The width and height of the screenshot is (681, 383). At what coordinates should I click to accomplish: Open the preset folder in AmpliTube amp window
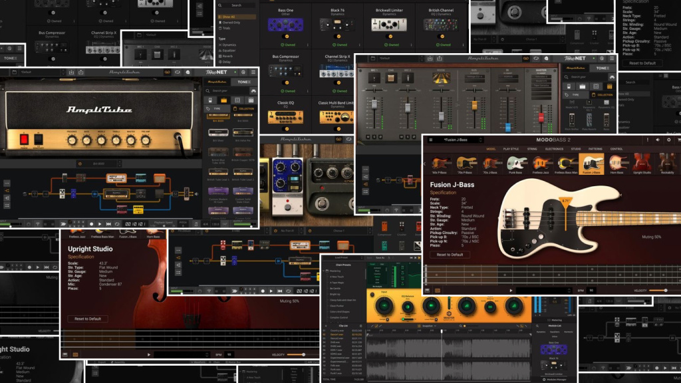14,72
